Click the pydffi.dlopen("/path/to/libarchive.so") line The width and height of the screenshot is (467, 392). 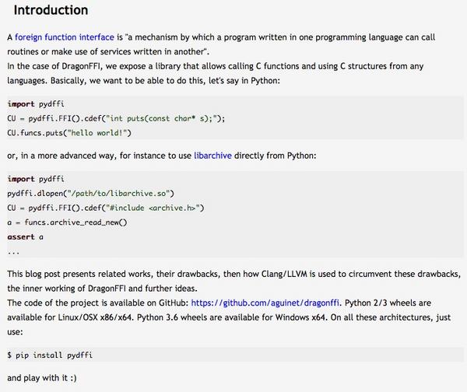click(x=90, y=194)
